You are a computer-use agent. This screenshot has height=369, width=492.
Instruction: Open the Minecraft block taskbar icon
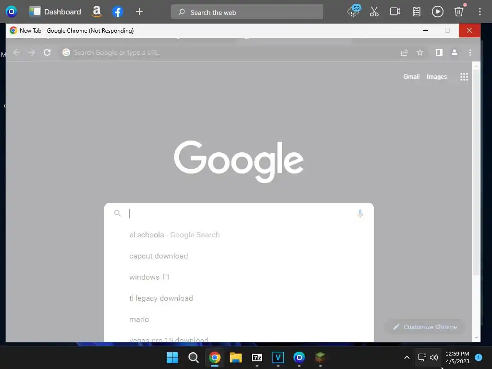tap(320, 357)
